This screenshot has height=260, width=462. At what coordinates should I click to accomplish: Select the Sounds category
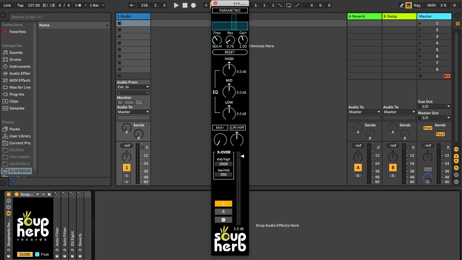[16, 52]
